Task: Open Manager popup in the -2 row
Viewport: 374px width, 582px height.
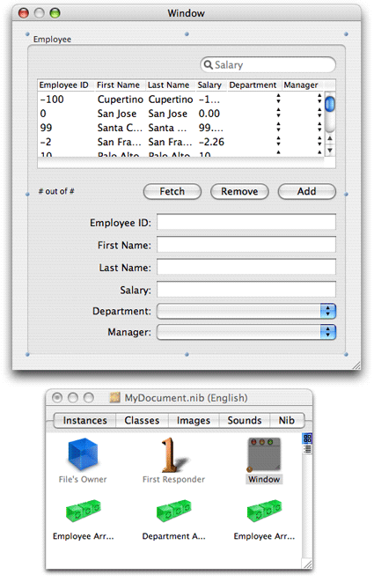Action: click(319, 141)
